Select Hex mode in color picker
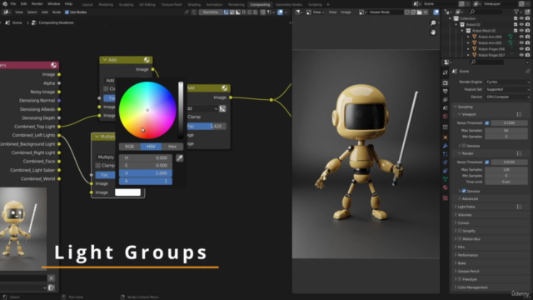This screenshot has width=533, height=300. coord(172,147)
